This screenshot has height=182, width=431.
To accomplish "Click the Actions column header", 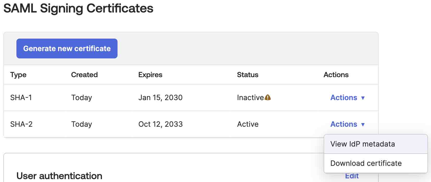I will [336, 75].
